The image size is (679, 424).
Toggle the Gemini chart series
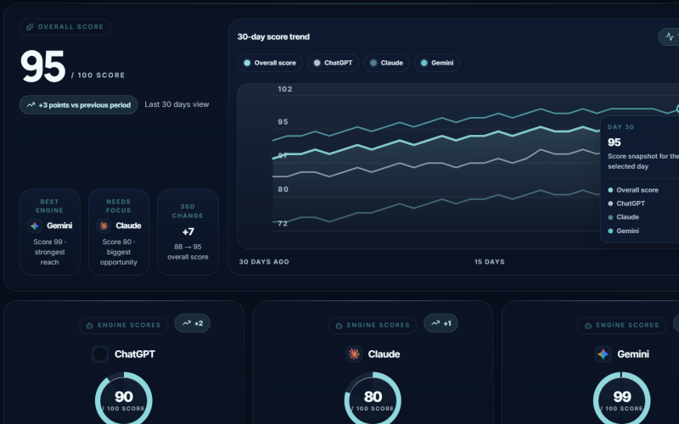coord(437,63)
